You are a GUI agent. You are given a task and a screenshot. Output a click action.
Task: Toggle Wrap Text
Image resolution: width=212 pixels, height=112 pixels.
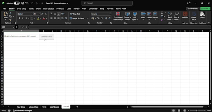pyautogui.click(x=75, y=14)
